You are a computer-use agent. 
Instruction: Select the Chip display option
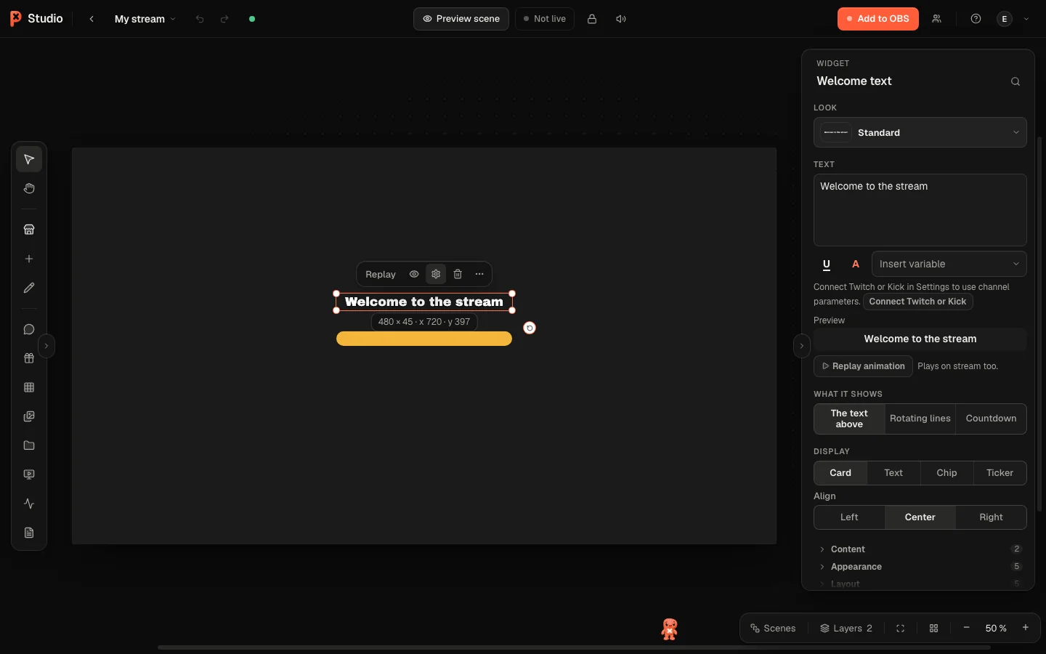pyautogui.click(x=946, y=473)
